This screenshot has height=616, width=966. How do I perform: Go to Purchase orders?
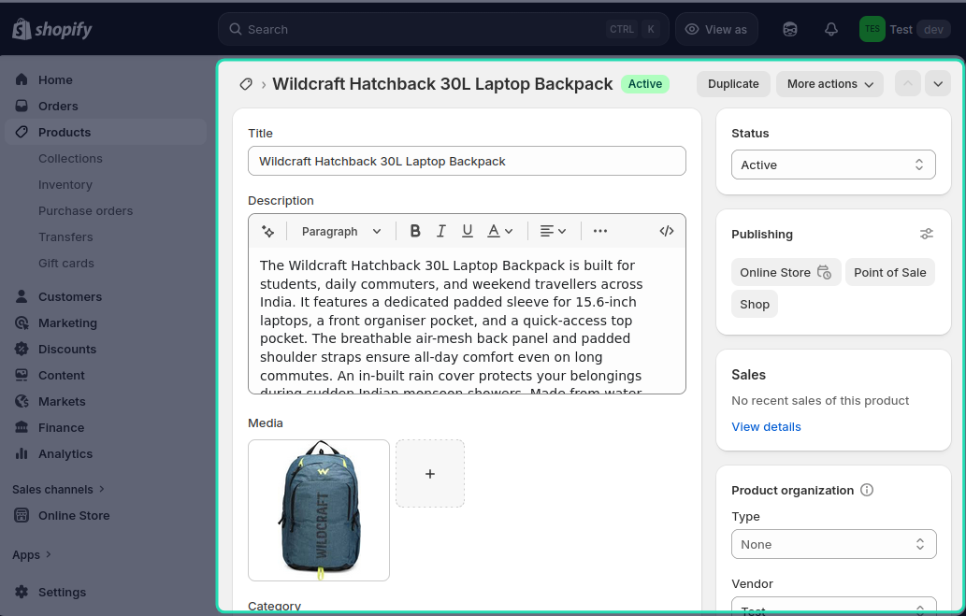(86, 210)
